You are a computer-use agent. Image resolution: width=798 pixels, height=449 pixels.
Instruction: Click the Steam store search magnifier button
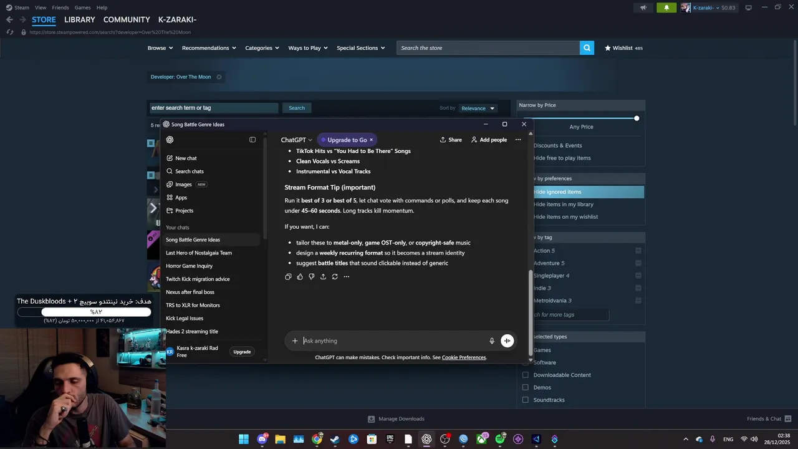[587, 48]
